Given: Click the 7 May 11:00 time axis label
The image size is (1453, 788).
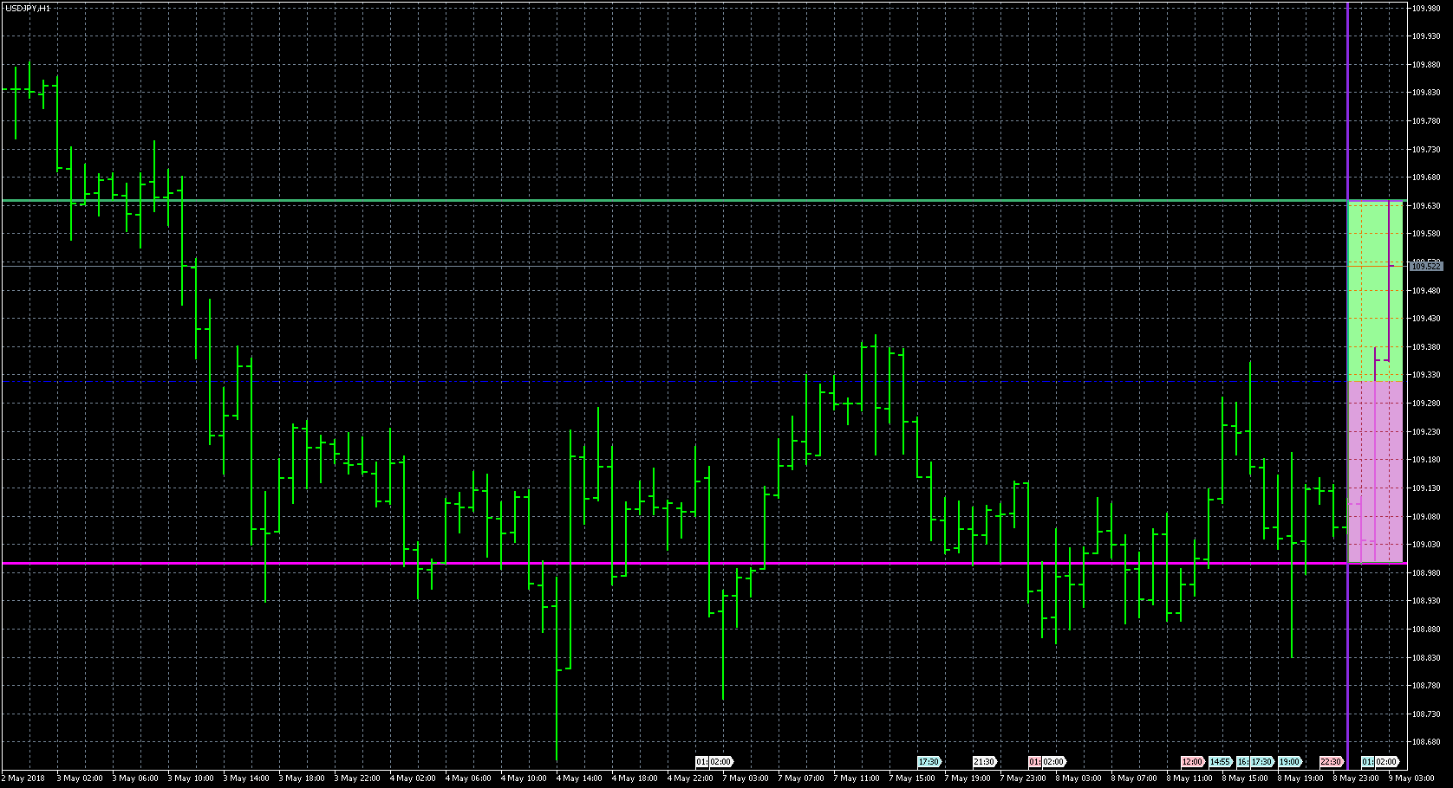Looking at the screenshot, I should point(857,778).
